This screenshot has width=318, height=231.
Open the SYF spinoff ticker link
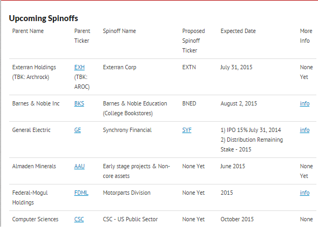point(187,130)
